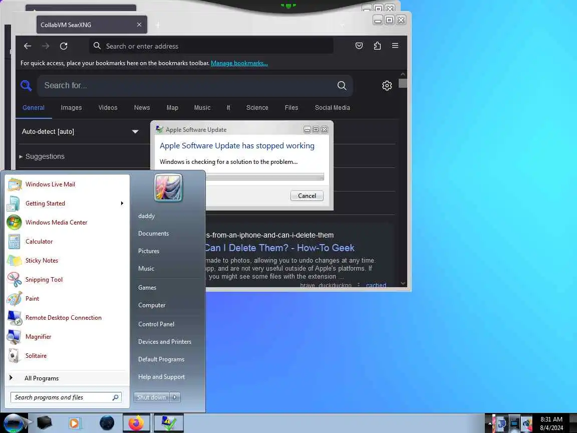Expand the Suggestions section

click(x=42, y=156)
